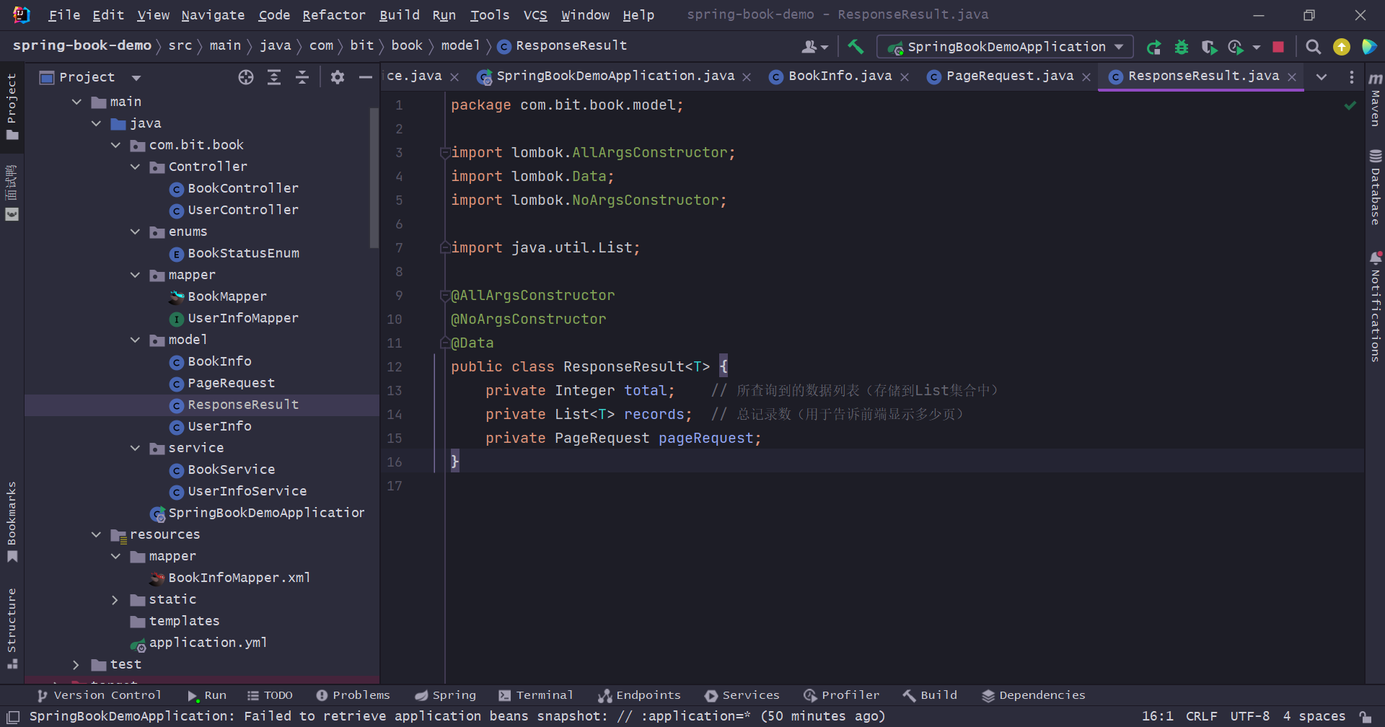Click the UTF-8 encoding indicator
Viewport: 1385px width, 727px height.
(1249, 717)
